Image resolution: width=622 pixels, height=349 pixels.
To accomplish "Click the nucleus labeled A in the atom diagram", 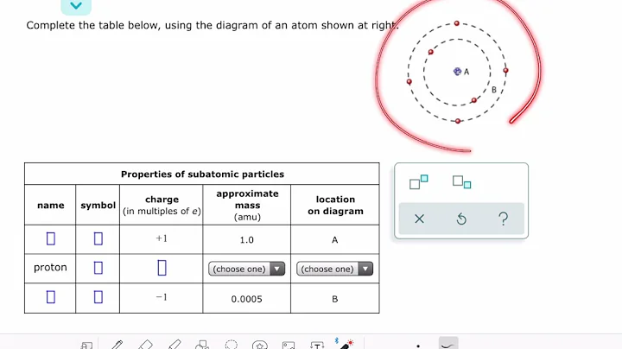I will pos(457,72).
